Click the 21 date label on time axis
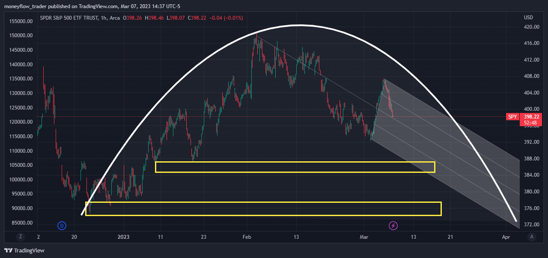 (x=450, y=237)
